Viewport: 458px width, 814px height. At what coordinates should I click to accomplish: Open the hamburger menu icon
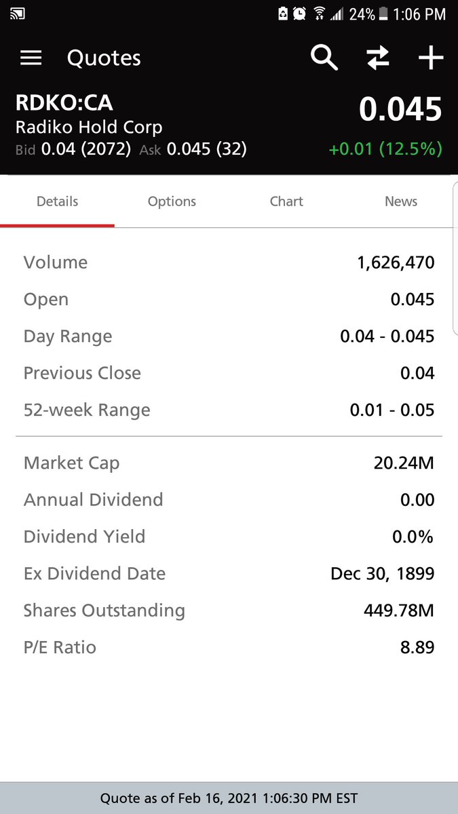click(31, 58)
